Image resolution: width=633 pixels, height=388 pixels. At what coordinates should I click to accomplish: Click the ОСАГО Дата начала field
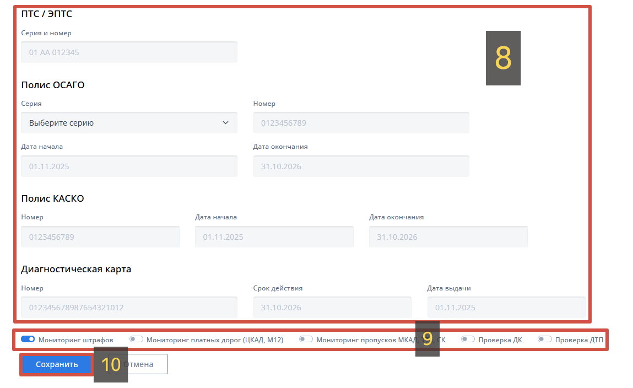coord(129,166)
